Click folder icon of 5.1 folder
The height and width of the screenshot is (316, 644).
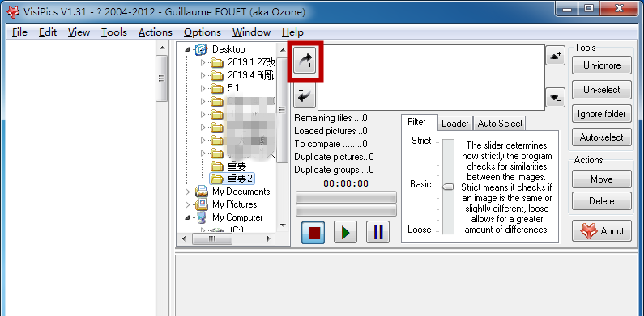tap(216, 88)
